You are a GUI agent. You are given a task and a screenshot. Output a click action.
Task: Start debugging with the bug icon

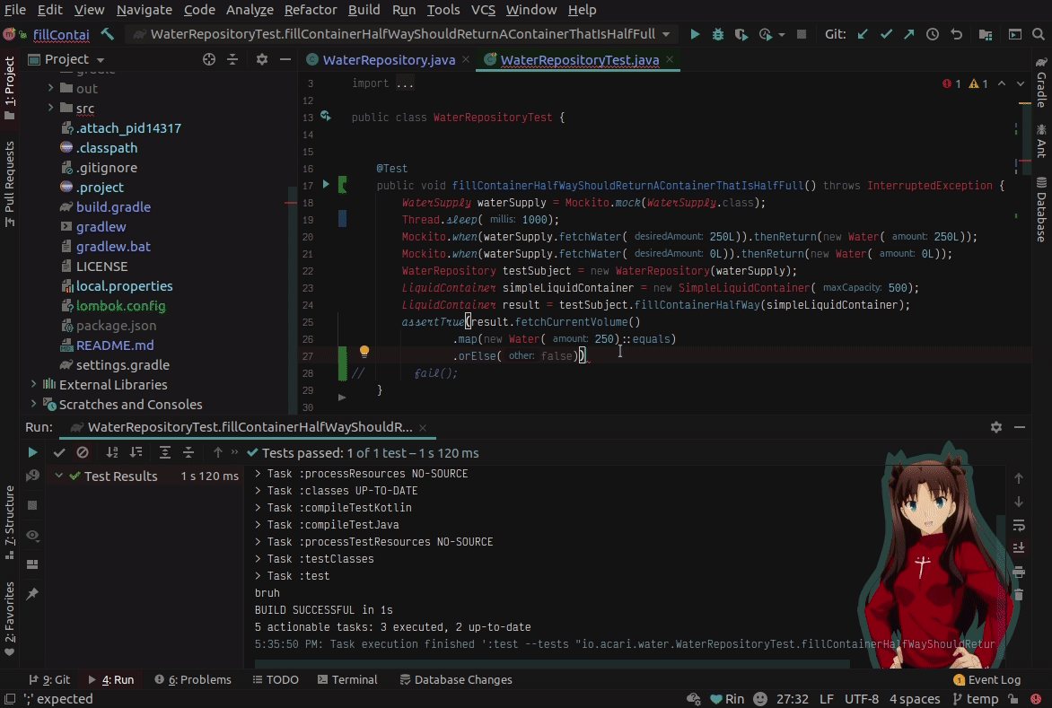tap(718, 34)
